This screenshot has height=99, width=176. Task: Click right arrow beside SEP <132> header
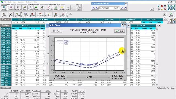click(159, 26)
